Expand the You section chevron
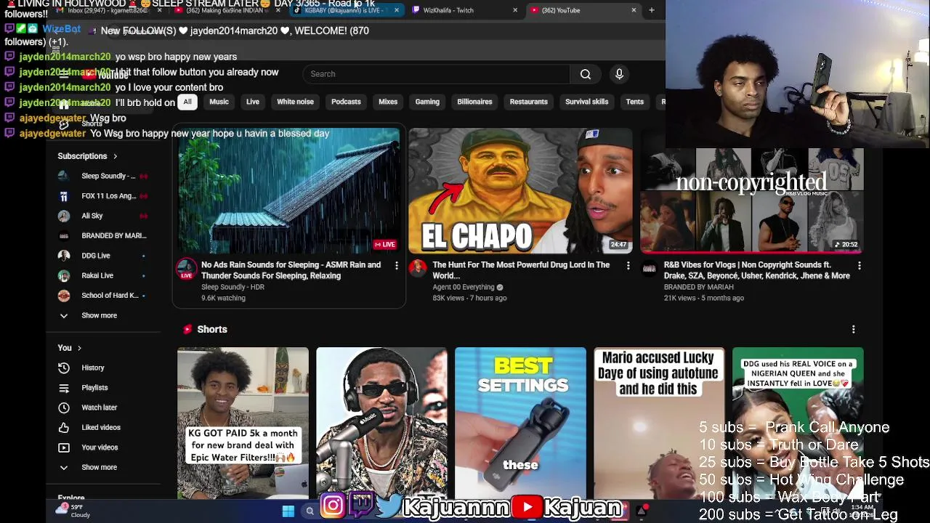930x523 pixels. click(x=79, y=348)
